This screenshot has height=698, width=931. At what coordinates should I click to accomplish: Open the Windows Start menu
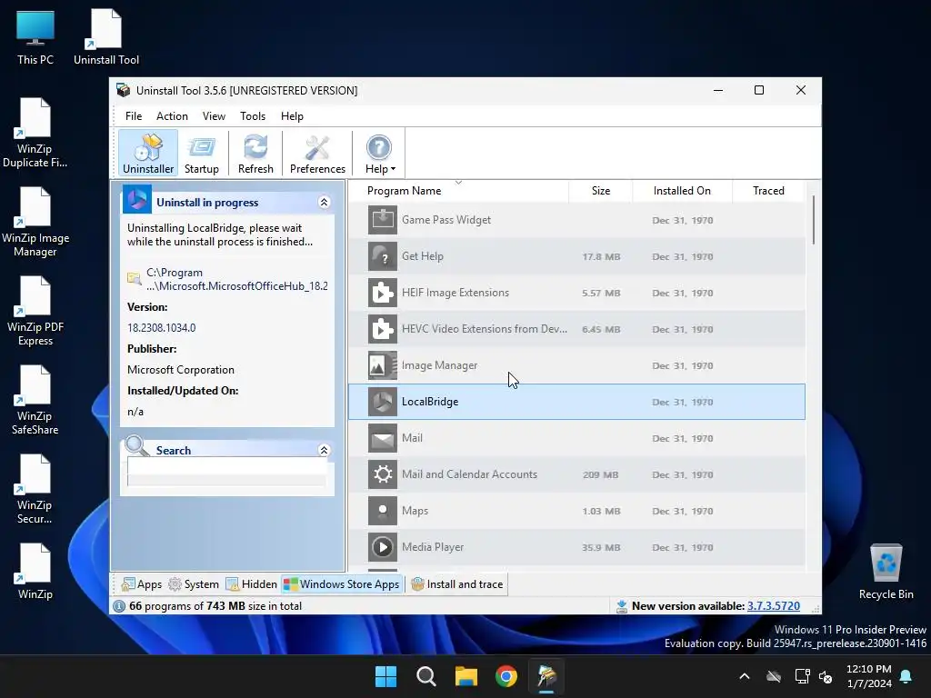tap(385, 676)
